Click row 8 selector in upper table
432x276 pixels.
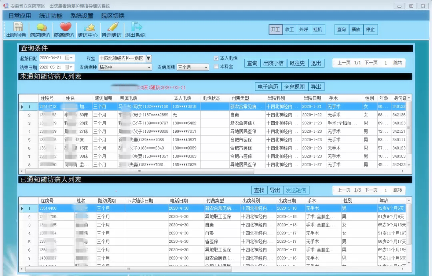point(29,165)
